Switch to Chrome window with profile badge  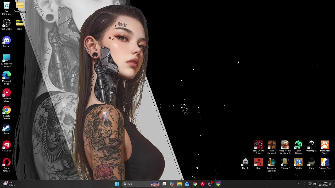tap(218, 184)
